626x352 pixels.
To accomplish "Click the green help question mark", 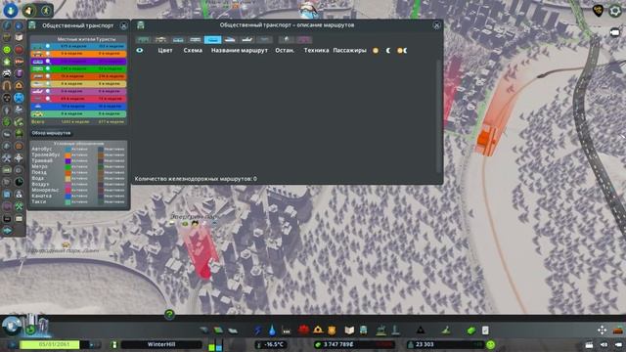I will (169, 315).
